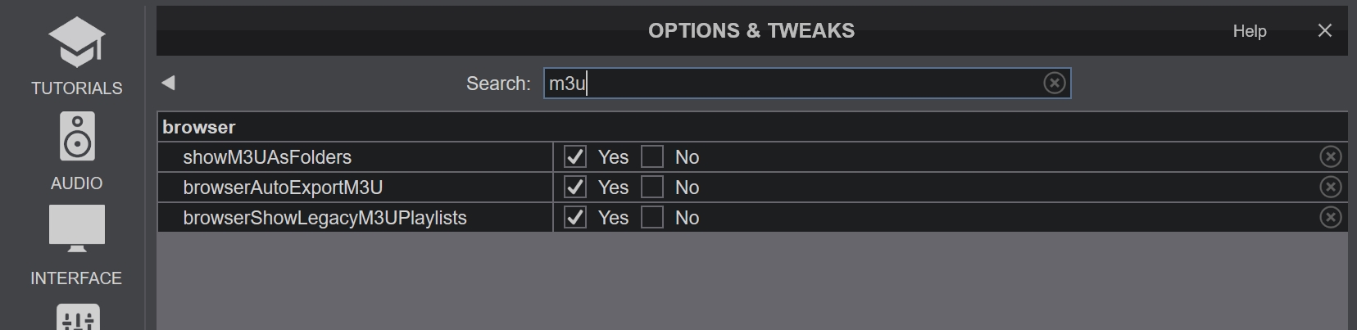Open the Audio speaker settings icon

coord(77,136)
